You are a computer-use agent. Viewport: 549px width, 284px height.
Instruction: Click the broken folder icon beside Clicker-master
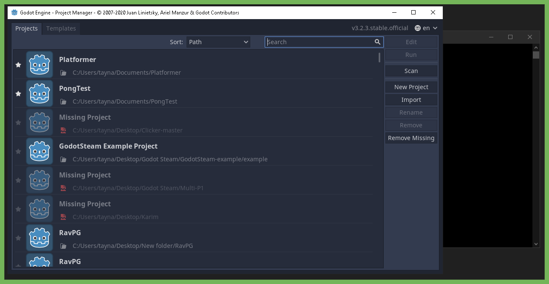coord(63,130)
